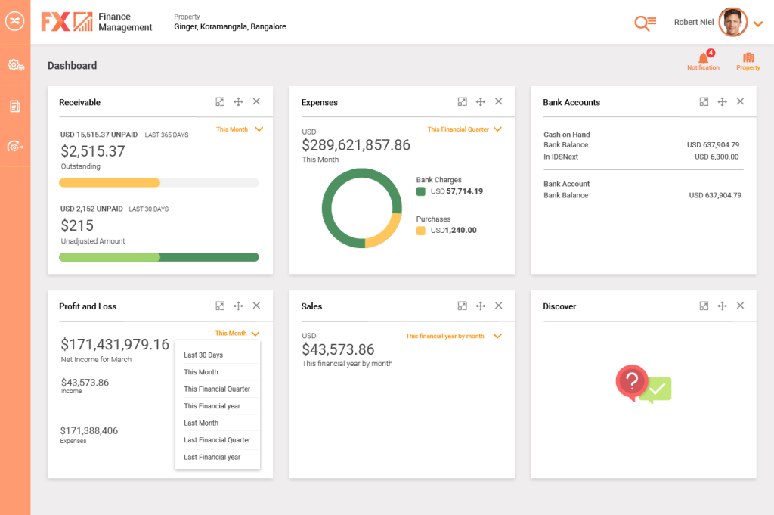Viewport: 774px width, 515px height.
Task: Click the Dashboard heading
Action: 72,66
